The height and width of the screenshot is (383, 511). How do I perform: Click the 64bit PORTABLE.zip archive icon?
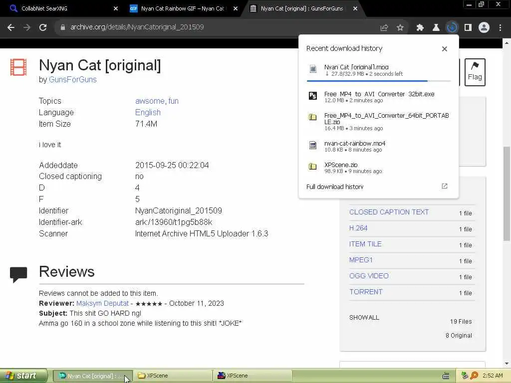(313, 117)
